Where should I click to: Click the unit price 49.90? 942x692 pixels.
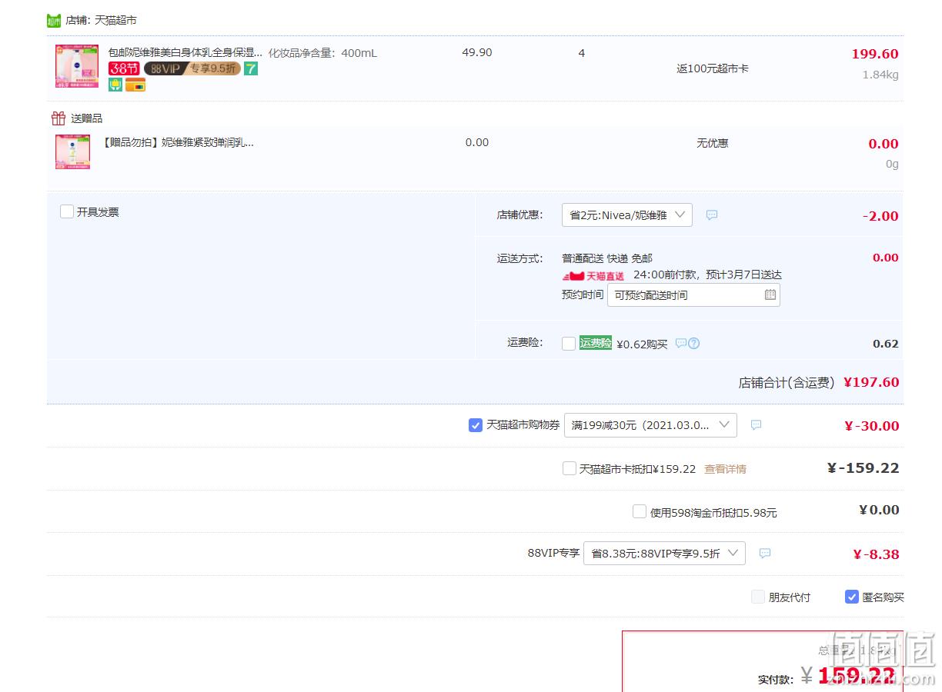477,52
